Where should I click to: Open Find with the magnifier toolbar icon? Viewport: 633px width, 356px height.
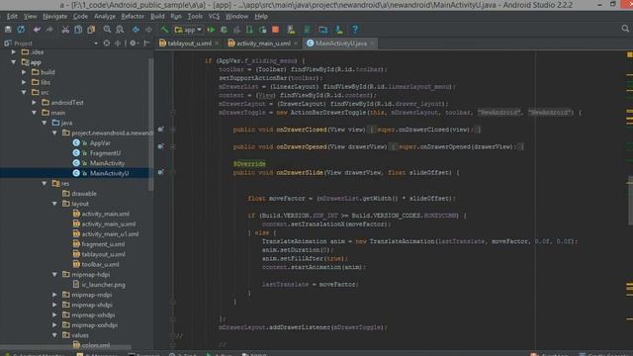pyautogui.click(x=107, y=30)
